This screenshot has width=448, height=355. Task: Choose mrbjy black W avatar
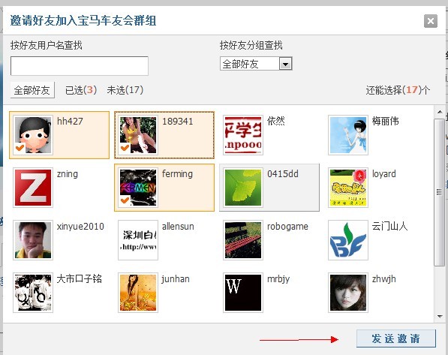coord(243,293)
